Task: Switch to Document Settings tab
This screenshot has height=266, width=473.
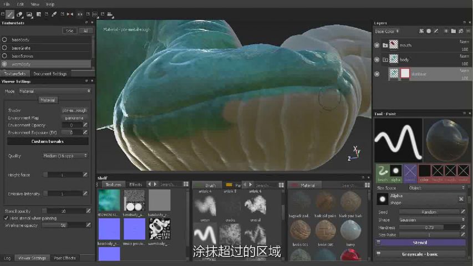Action: [50, 74]
